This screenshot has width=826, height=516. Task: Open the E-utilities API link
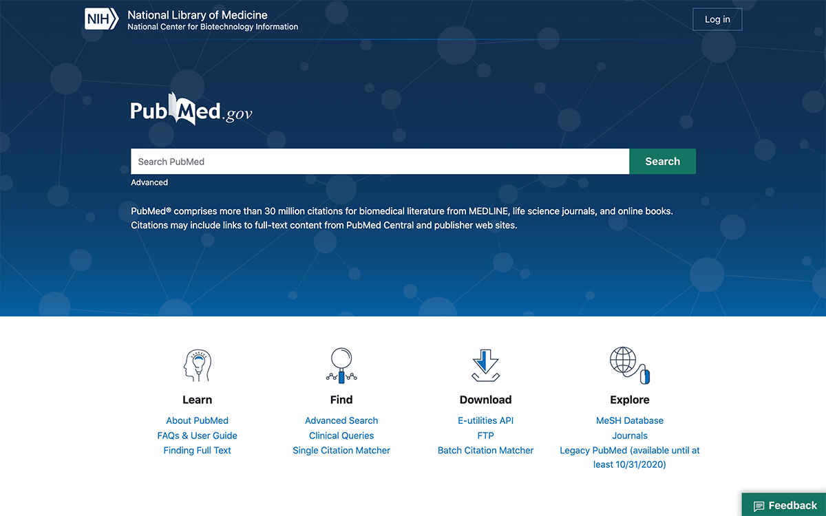(485, 420)
